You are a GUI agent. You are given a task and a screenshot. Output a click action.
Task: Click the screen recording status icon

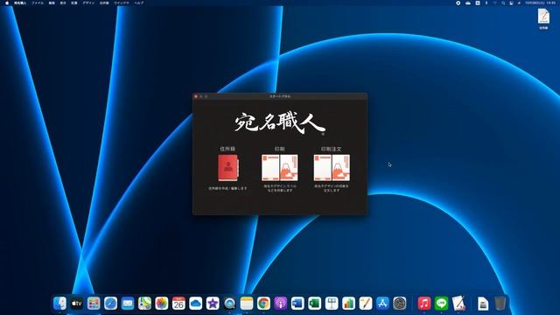458,3
